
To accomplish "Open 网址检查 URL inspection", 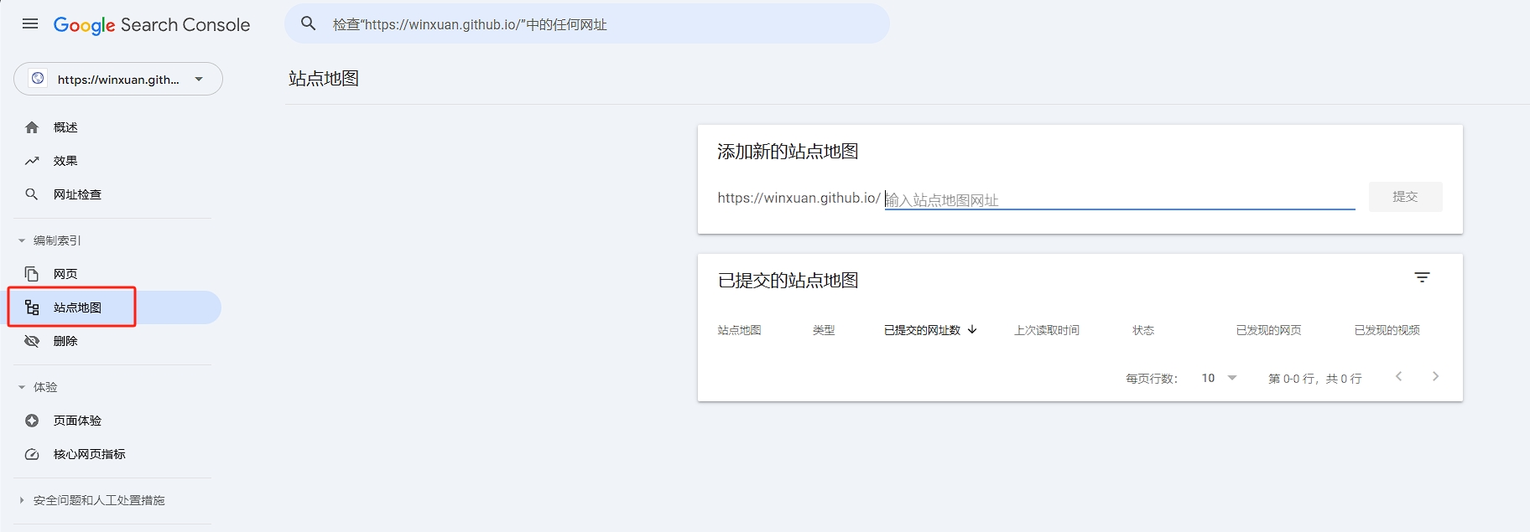I will point(77,194).
